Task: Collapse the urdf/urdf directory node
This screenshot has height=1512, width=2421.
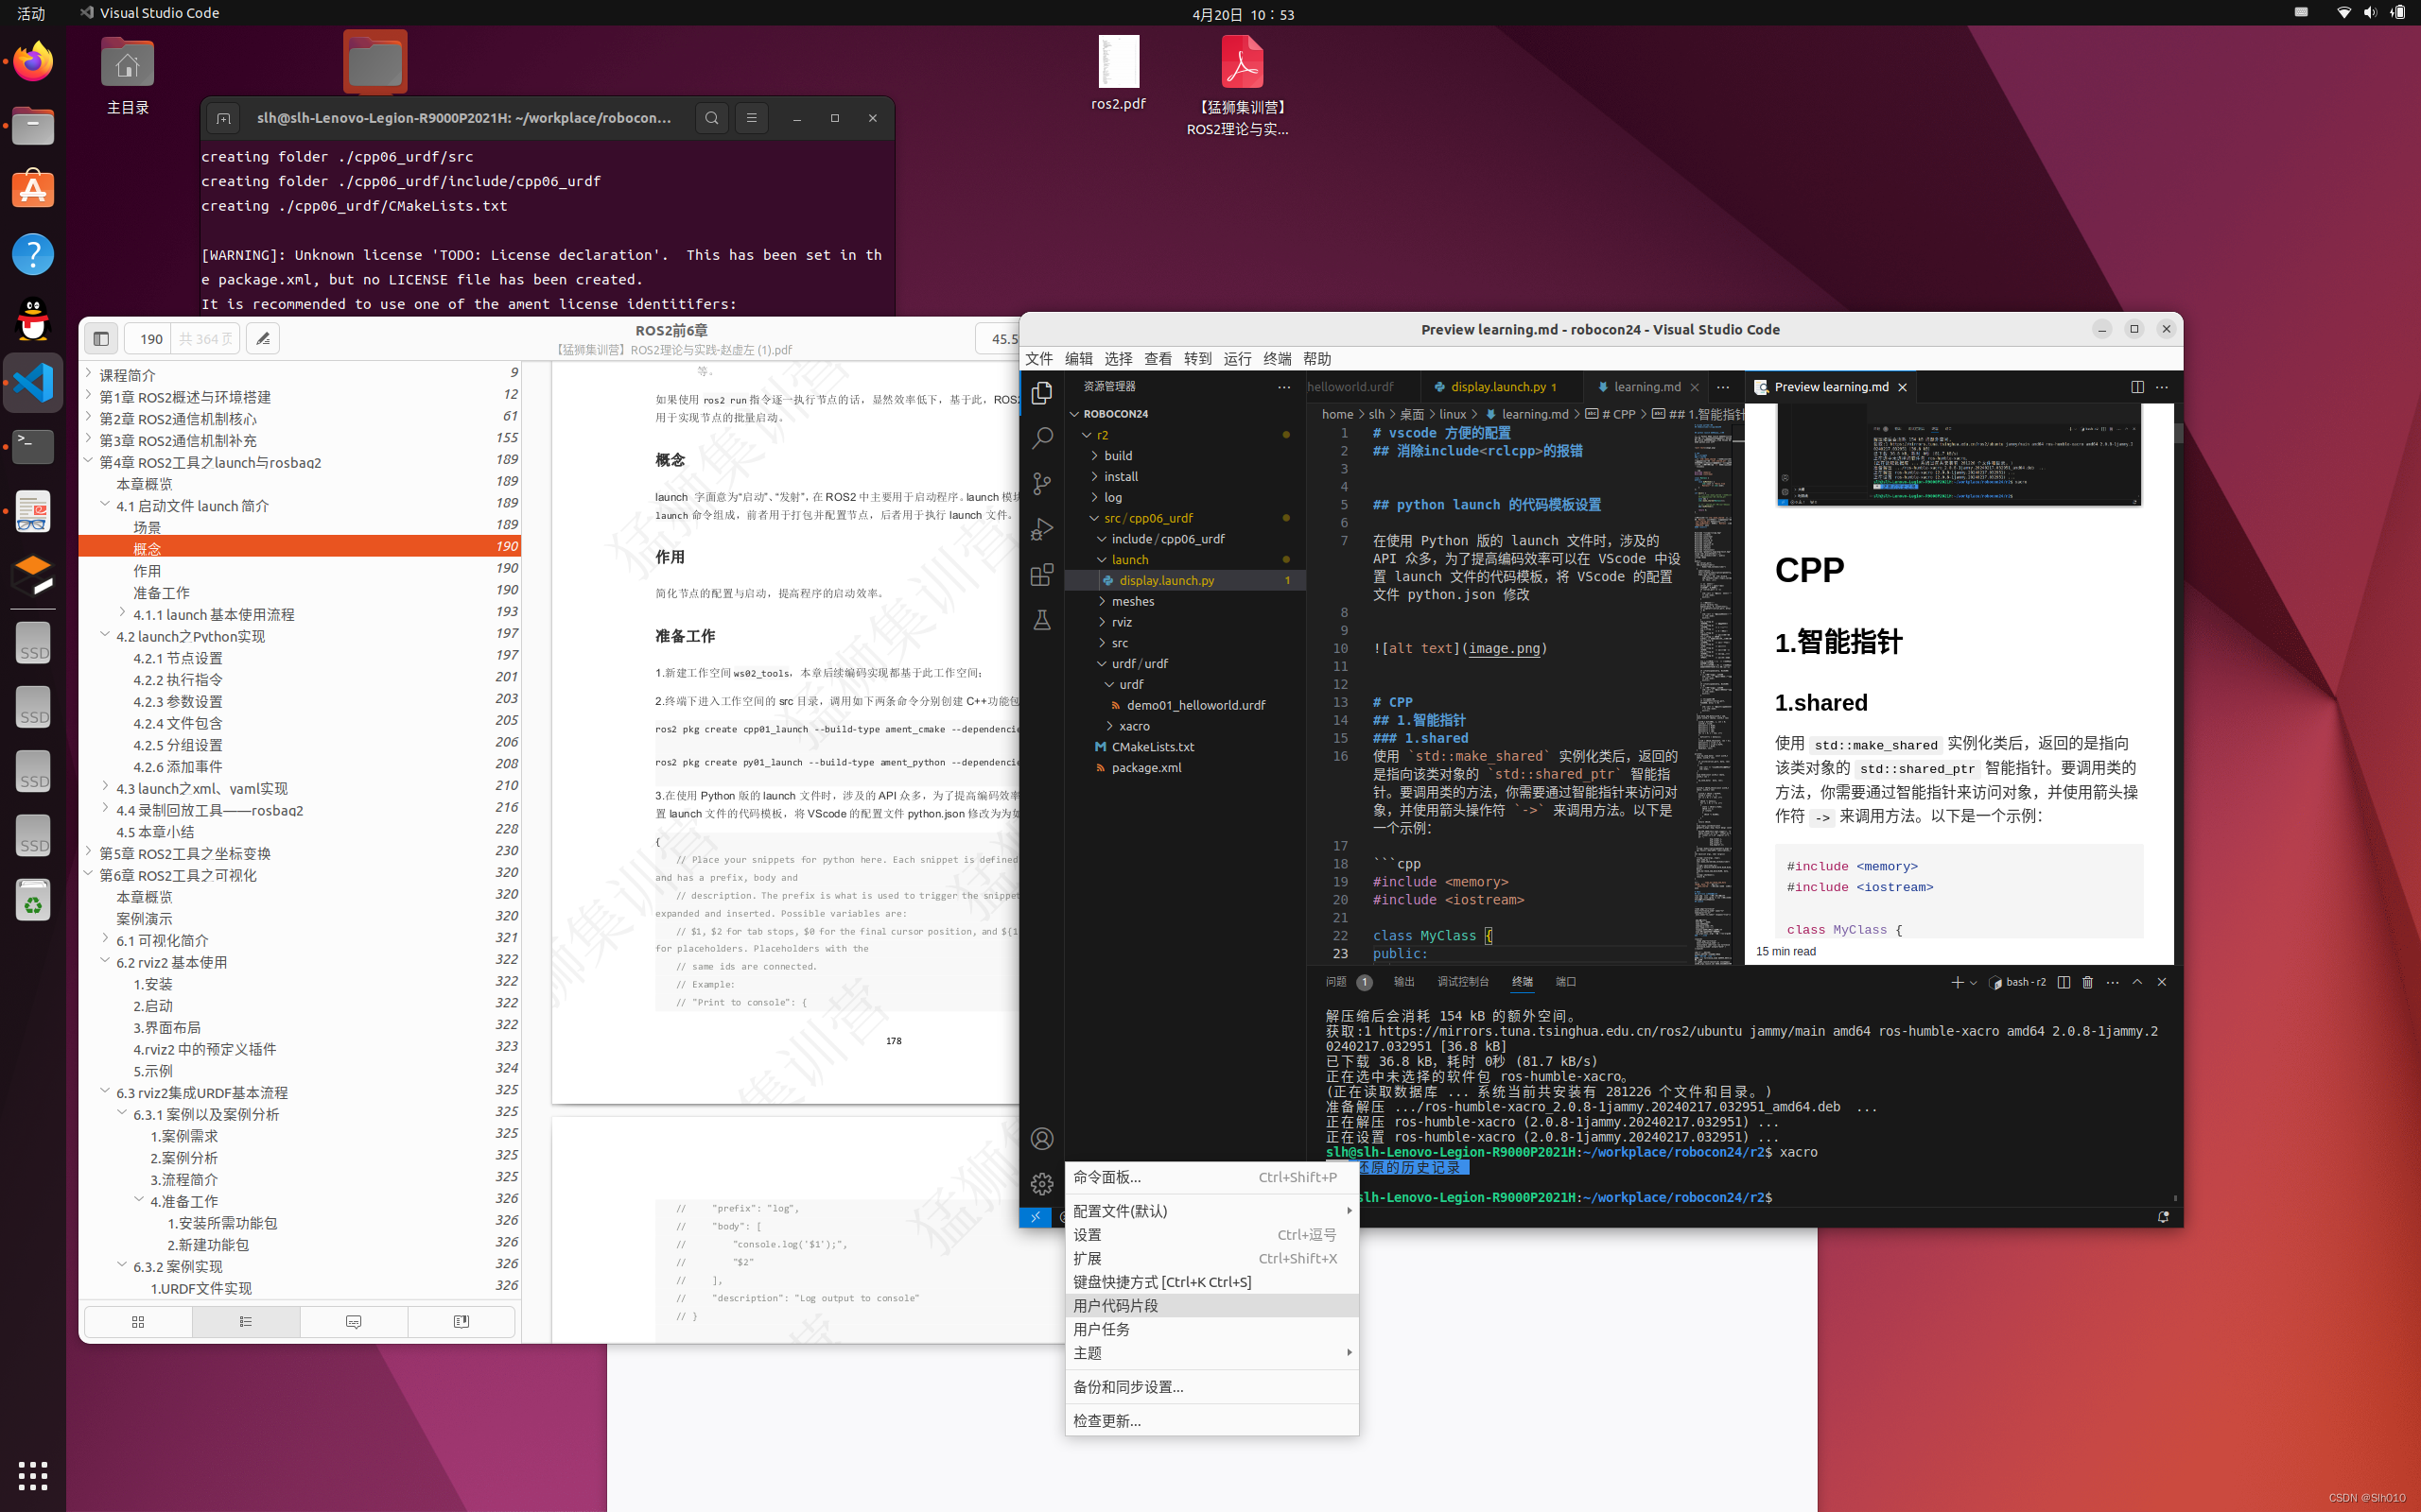Action: (1102, 661)
